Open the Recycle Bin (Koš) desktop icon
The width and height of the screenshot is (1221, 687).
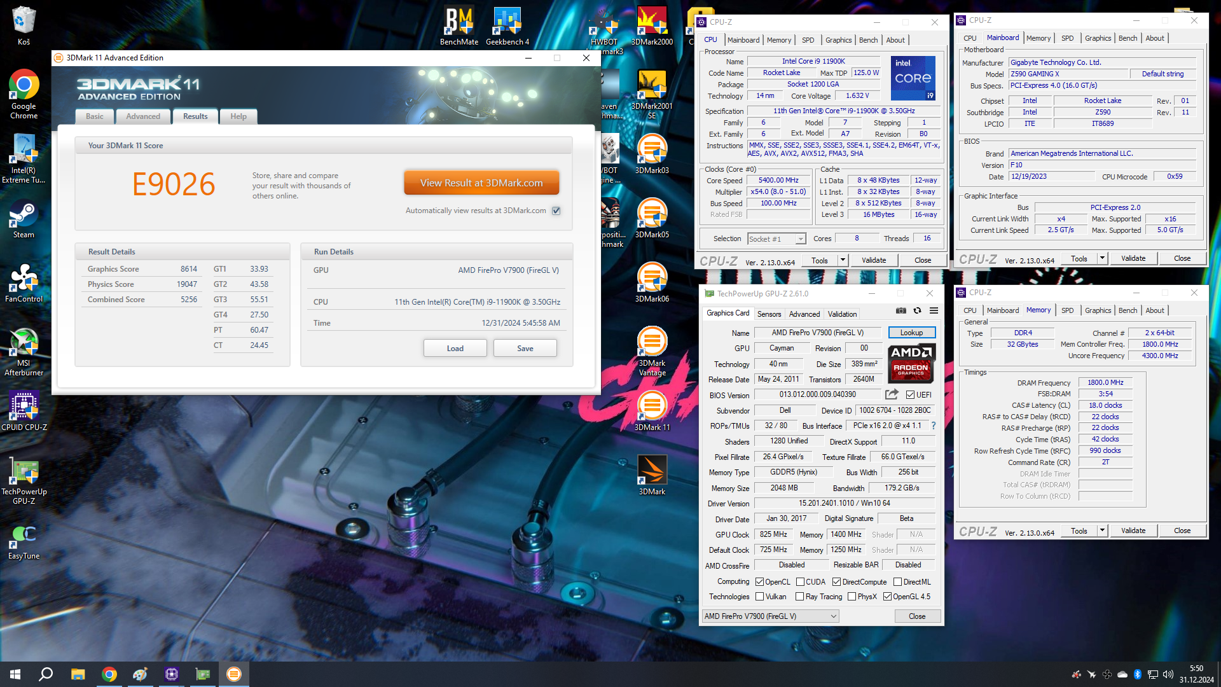point(24,25)
